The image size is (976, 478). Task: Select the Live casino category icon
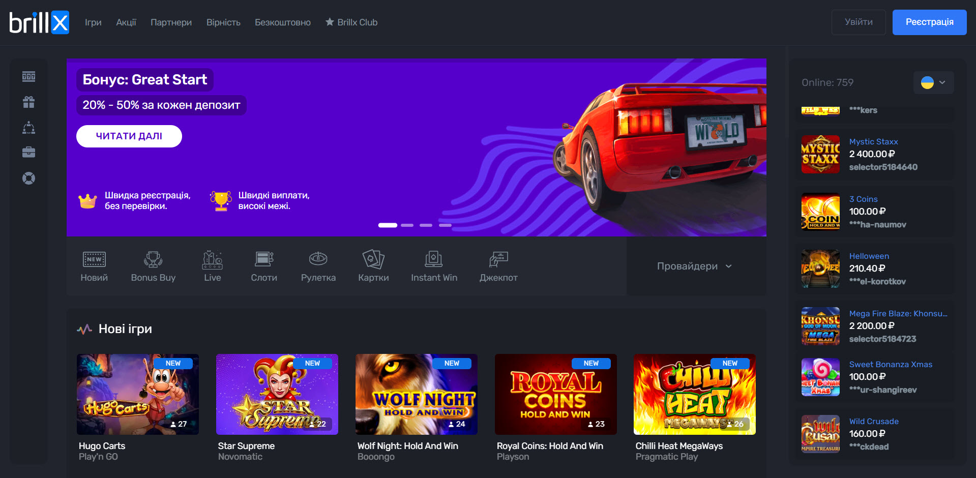[x=213, y=259]
